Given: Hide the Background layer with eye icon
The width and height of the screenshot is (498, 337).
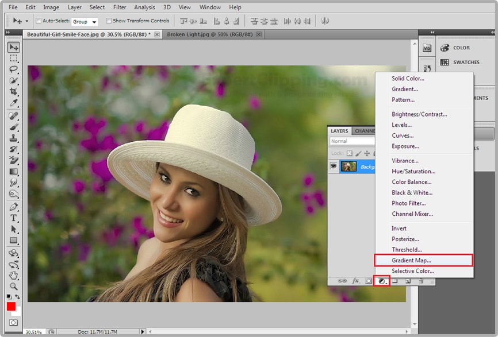Looking at the screenshot, I should (333, 166).
